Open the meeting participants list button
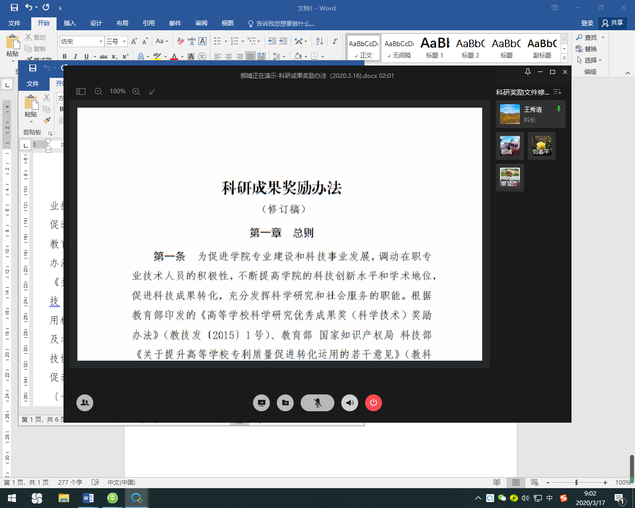635x508 pixels. point(85,403)
